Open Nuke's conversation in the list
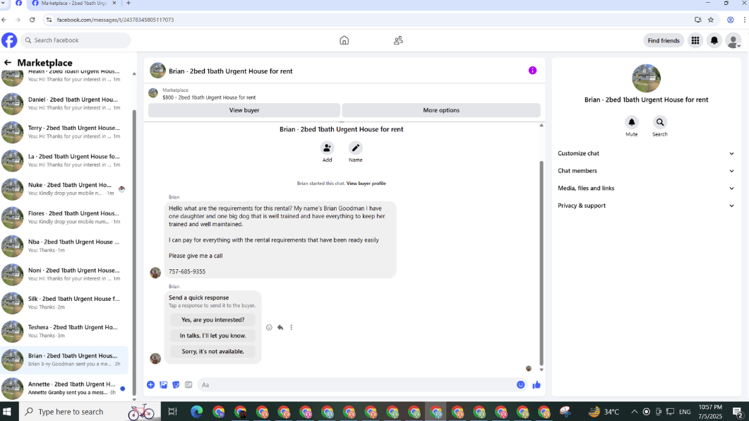The width and height of the screenshot is (749, 421). pos(64,189)
